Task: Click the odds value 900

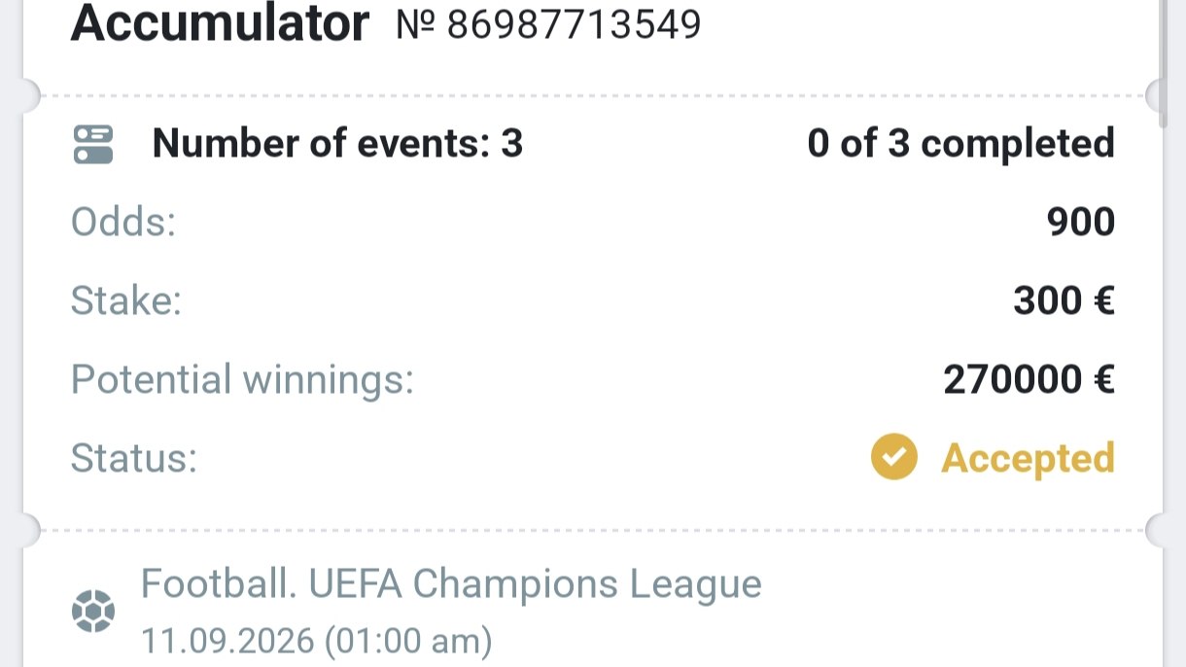Action: (x=1081, y=223)
